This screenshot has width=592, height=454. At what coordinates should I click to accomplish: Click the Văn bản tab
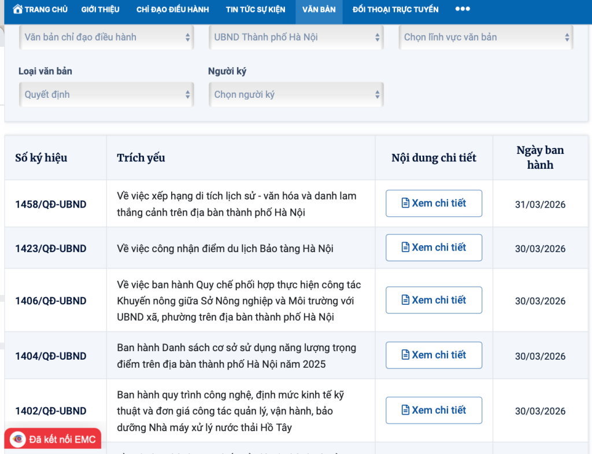319,9
